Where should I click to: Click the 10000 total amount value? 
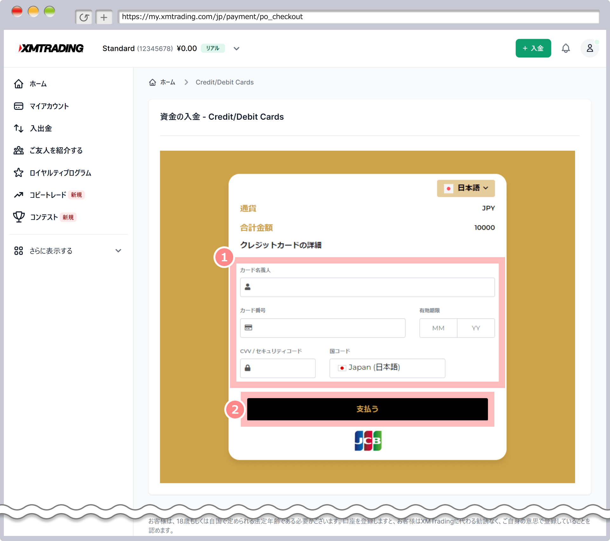pyautogui.click(x=485, y=228)
